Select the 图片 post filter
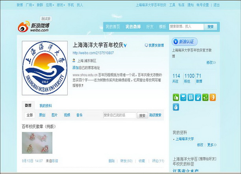 [x=54, y=115]
